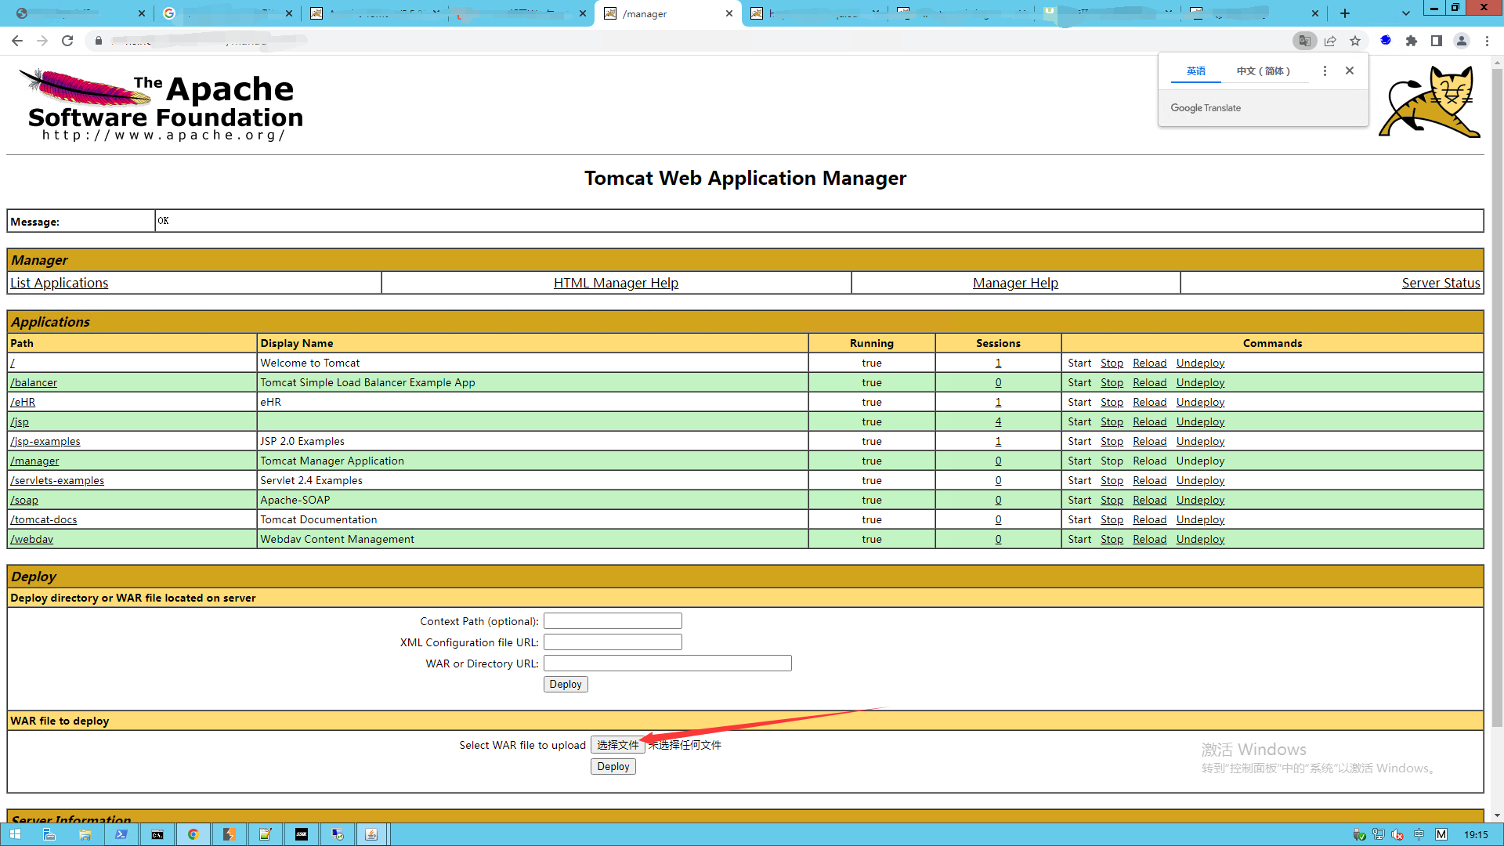Bookmark this page with the star icon

tap(1355, 41)
